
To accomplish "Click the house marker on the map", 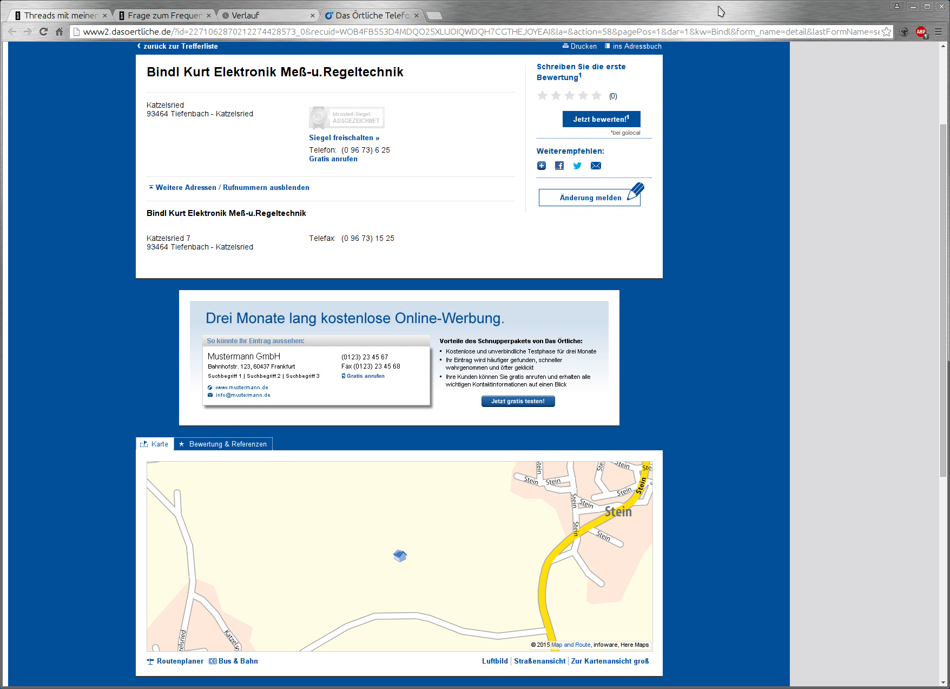I will pos(400,556).
